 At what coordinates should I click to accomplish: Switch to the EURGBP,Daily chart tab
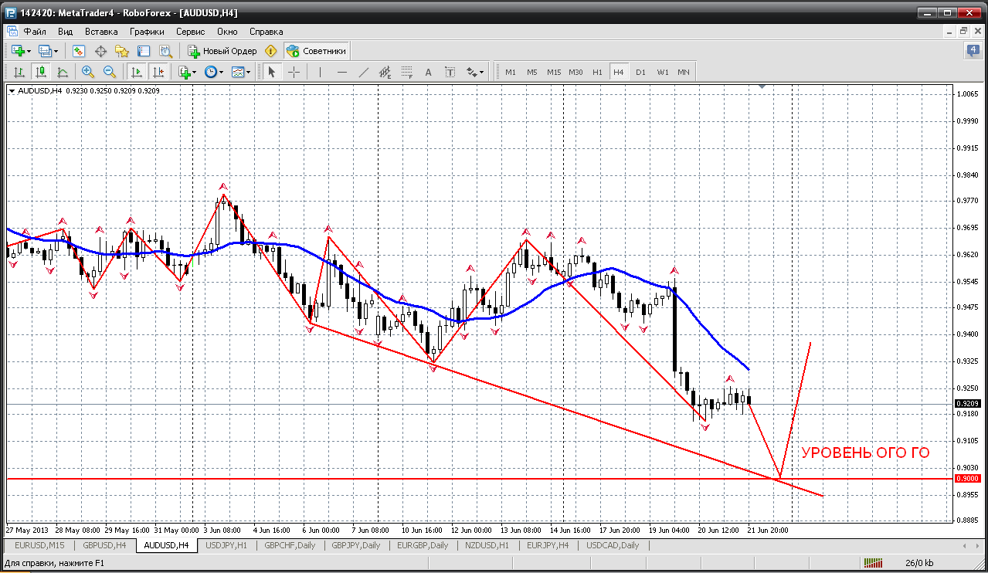coord(422,545)
